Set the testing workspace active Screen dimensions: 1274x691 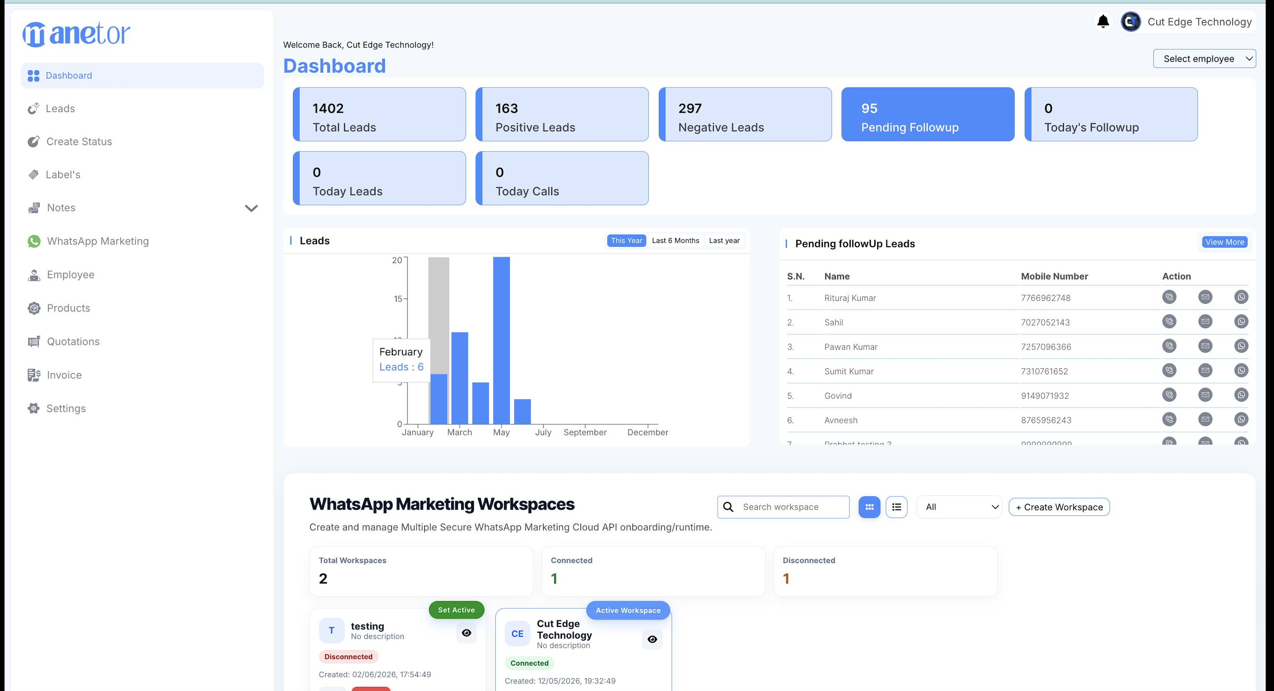(x=456, y=610)
